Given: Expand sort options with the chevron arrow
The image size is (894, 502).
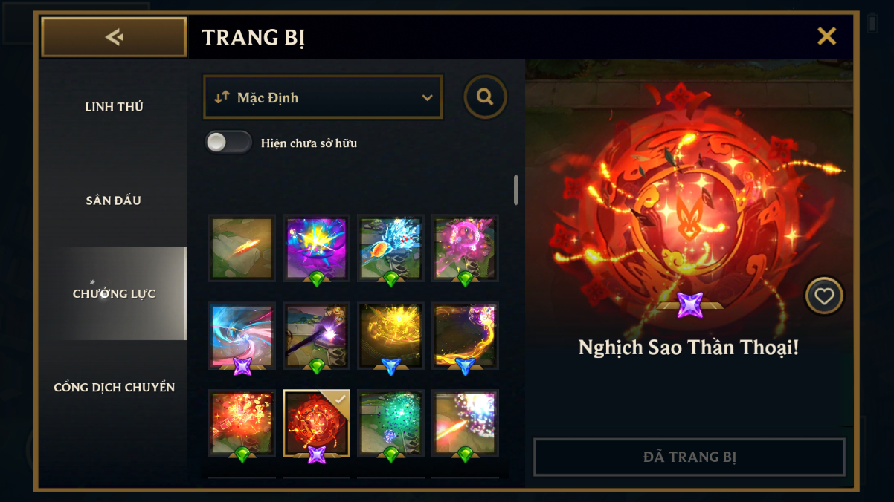Looking at the screenshot, I should pyautogui.click(x=427, y=98).
